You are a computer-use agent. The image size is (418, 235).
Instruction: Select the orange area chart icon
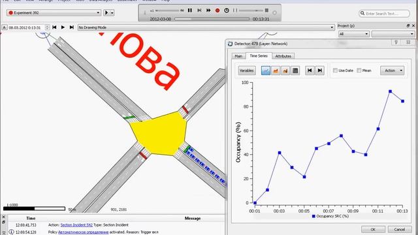pos(276,70)
